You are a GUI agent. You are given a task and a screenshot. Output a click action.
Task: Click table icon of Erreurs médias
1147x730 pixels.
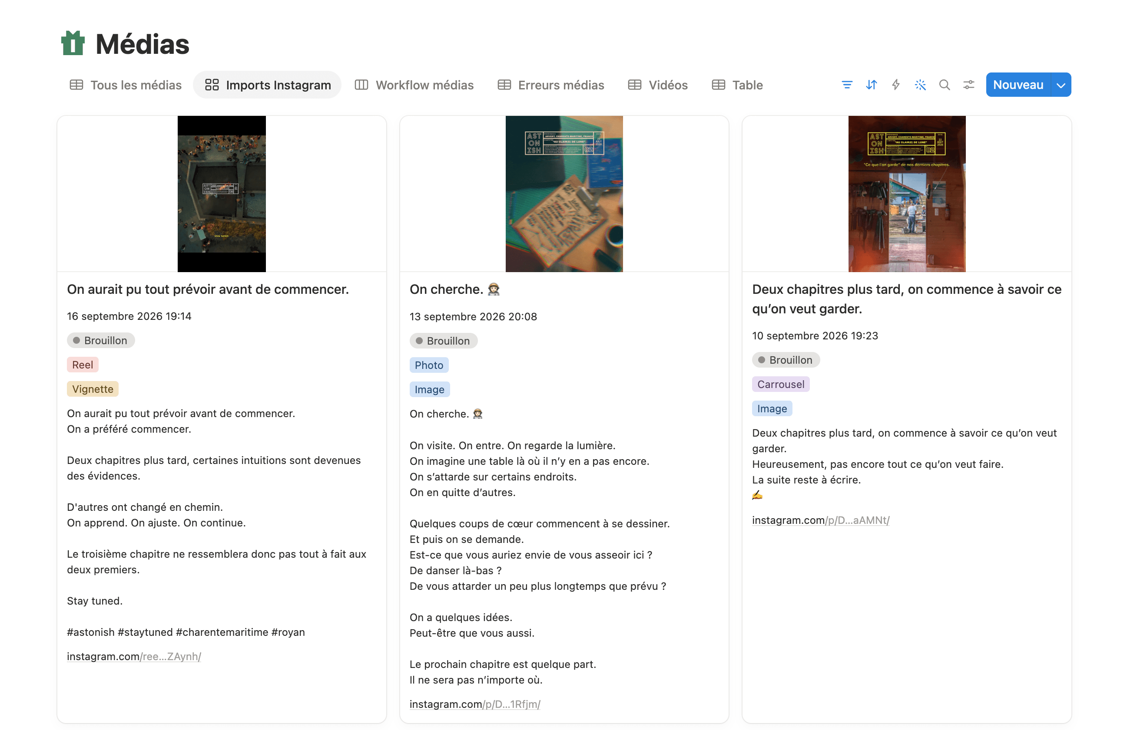pyautogui.click(x=504, y=85)
